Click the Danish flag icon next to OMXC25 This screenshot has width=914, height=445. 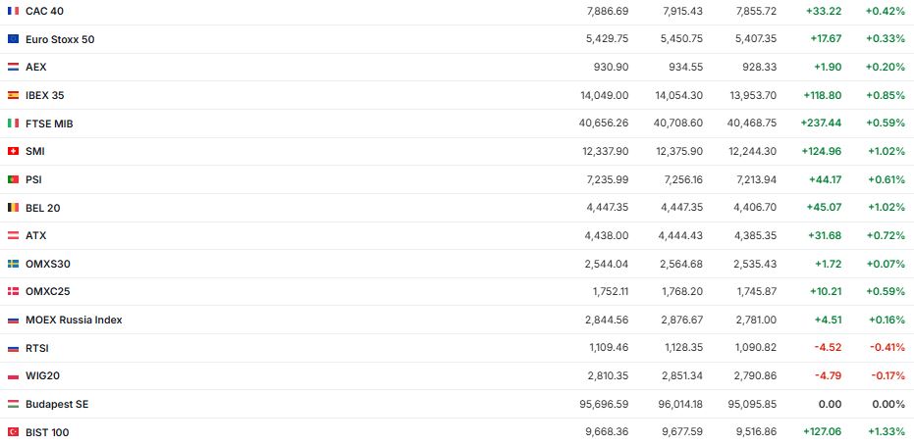coord(13,292)
